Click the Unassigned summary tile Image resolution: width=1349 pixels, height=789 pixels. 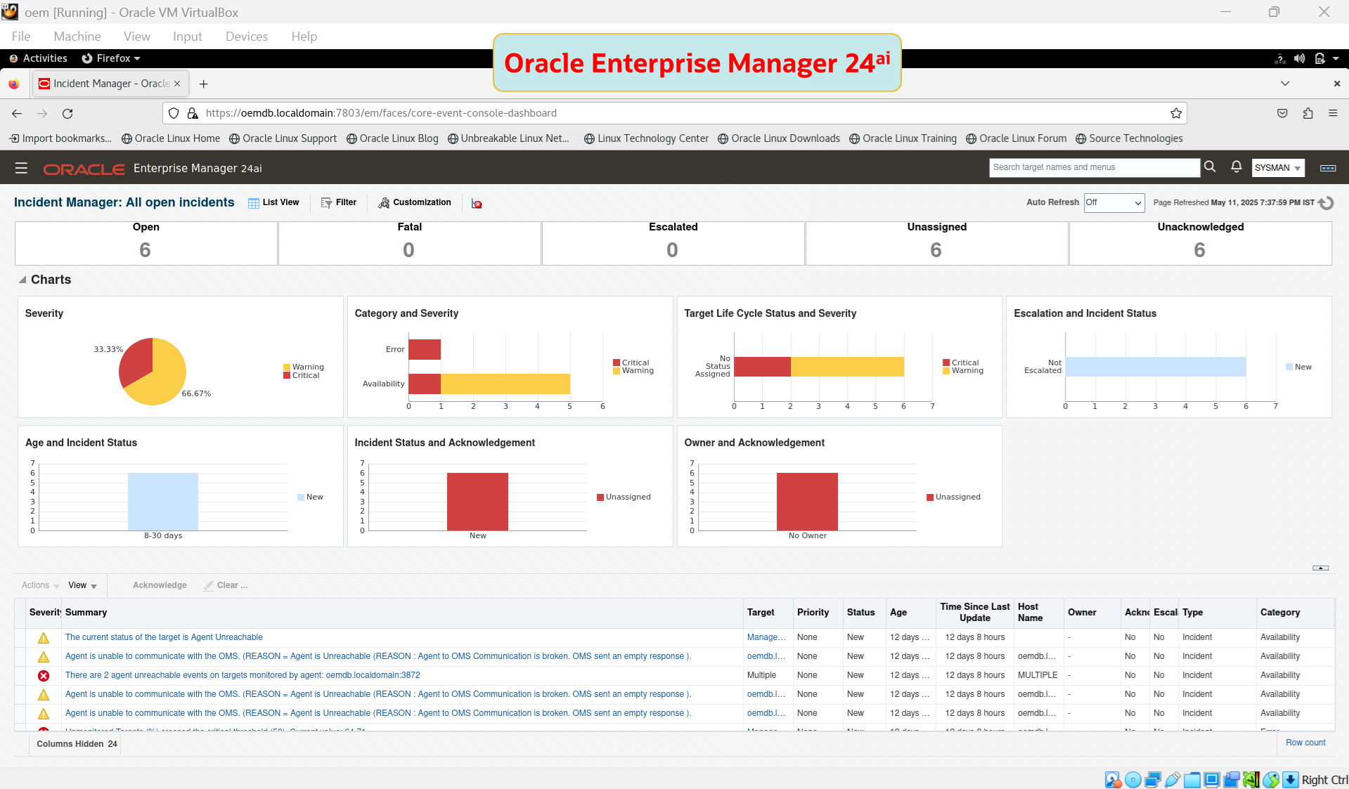pos(937,243)
